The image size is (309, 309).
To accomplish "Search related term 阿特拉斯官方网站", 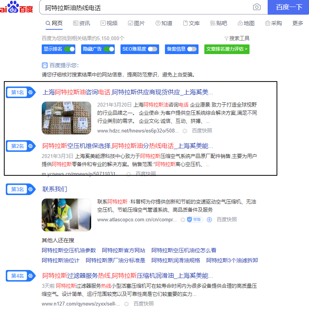I will (x=124, y=250).
